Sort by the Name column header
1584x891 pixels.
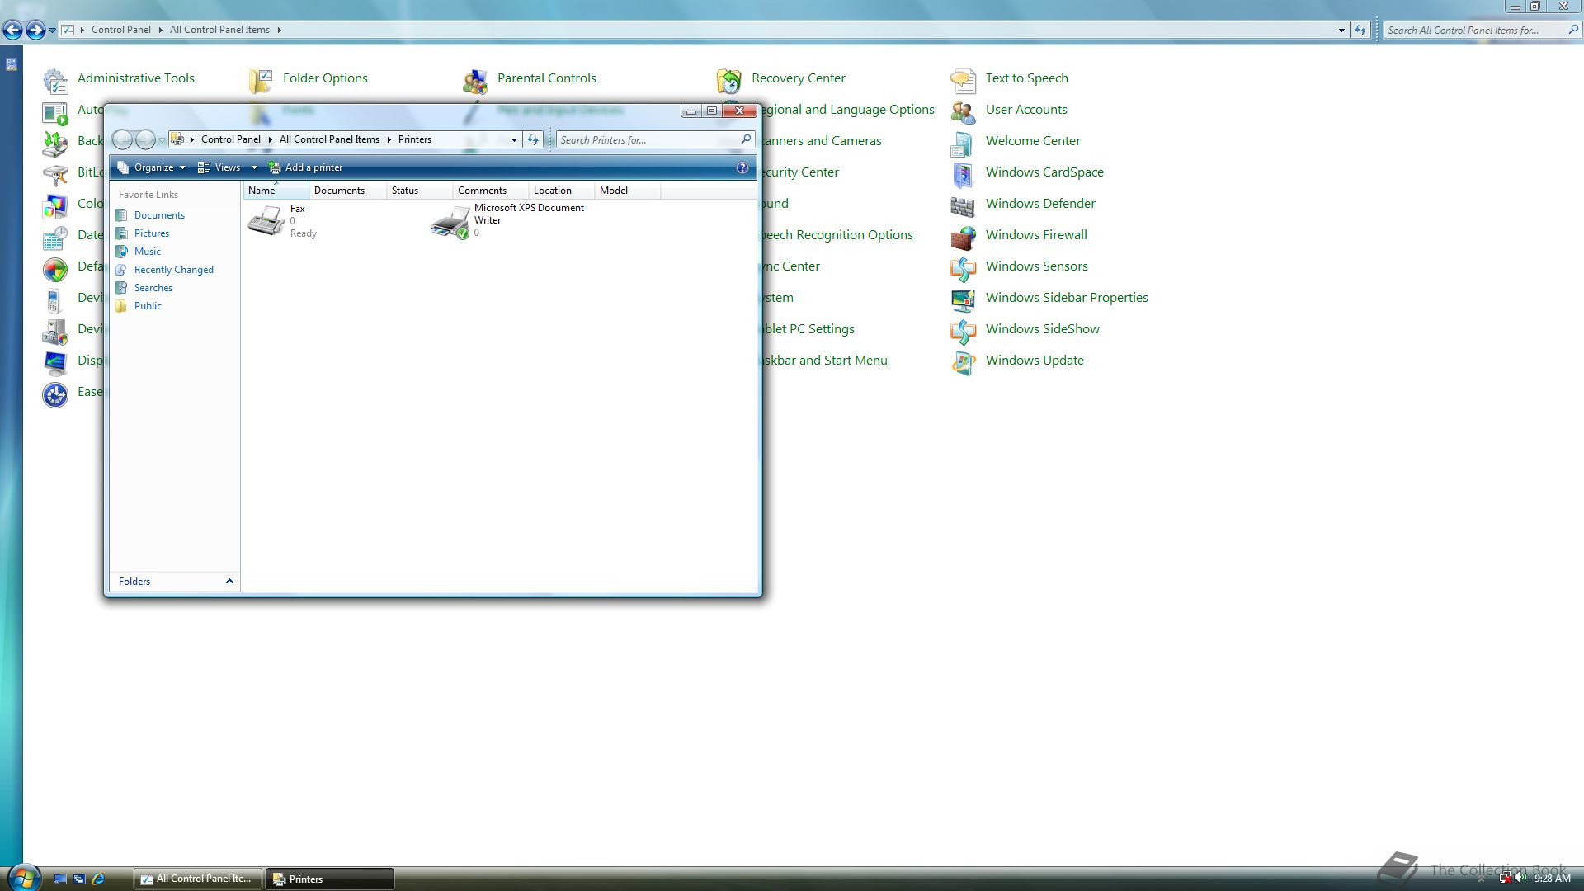(276, 191)
